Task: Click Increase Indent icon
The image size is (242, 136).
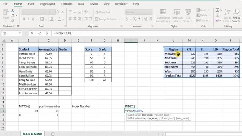Action: pos(90,19)
